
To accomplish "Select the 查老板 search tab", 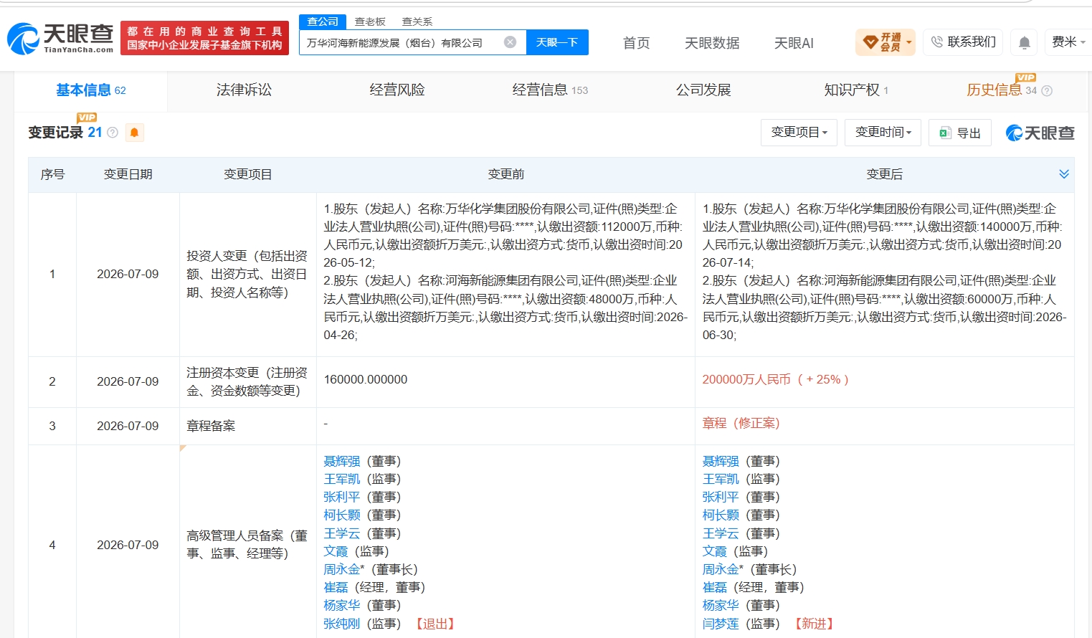I will [x=370, y=22].
